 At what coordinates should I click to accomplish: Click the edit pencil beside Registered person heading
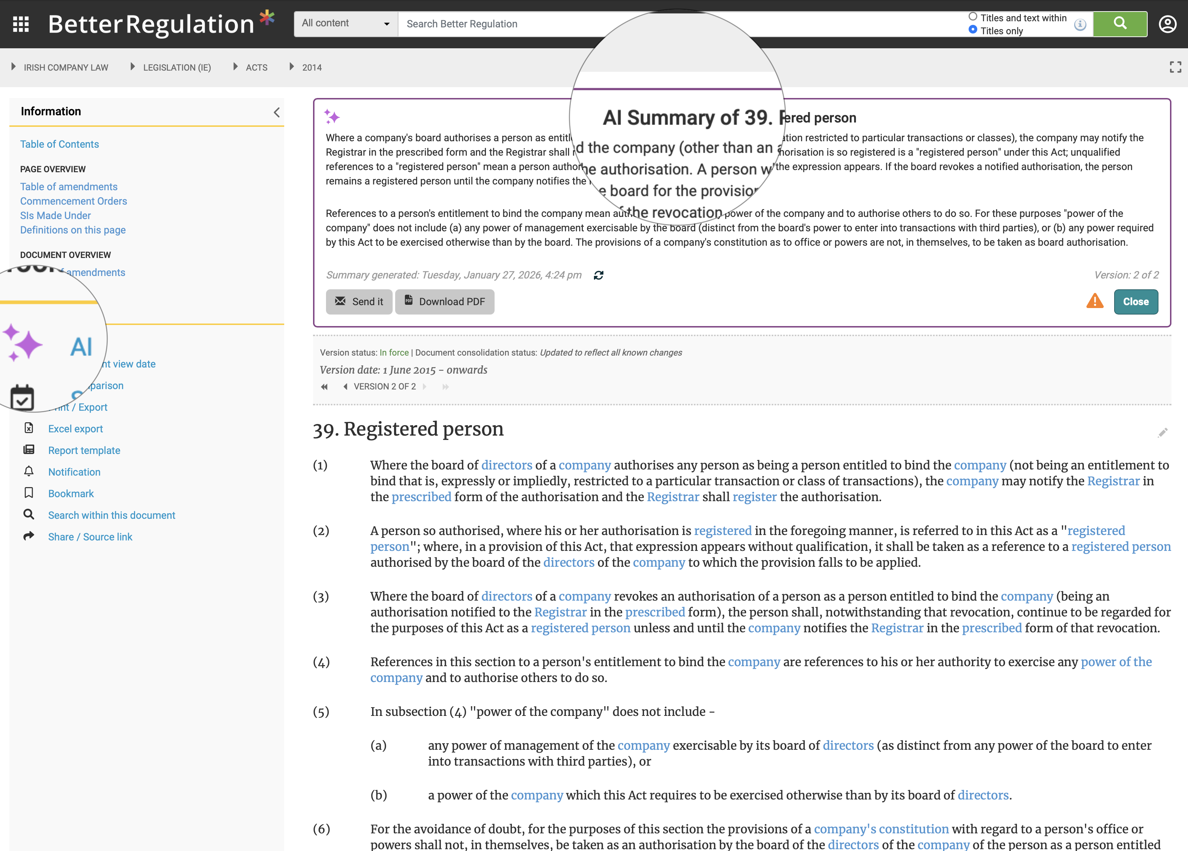coord(1164,433)
